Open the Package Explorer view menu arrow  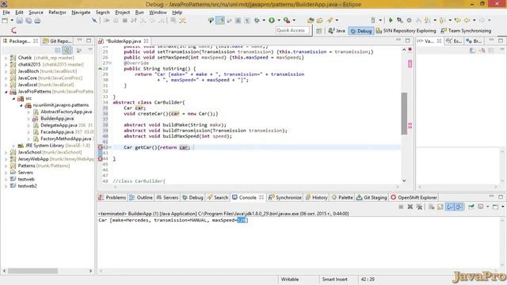pyautogui.click(x=90, y=50)
